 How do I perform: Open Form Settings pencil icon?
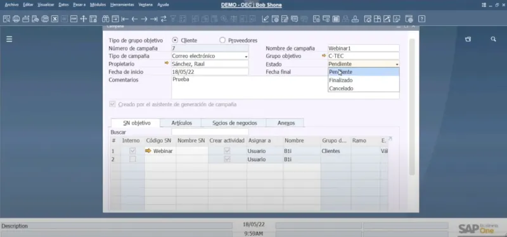(x=265, y=19)
